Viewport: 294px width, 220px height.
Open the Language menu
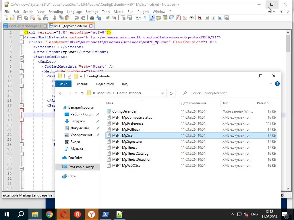74,11
